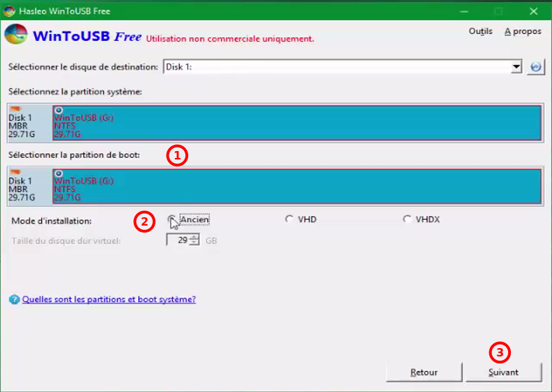
Task: Choose the VHDX installation mode
Action: 407,219
